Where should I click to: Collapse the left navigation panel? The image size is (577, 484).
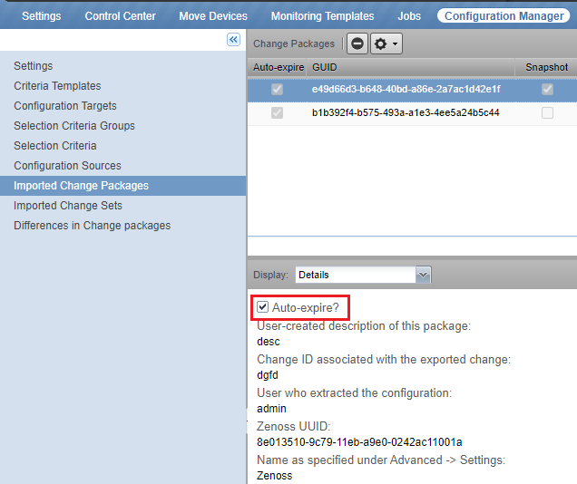click(233, 39)
